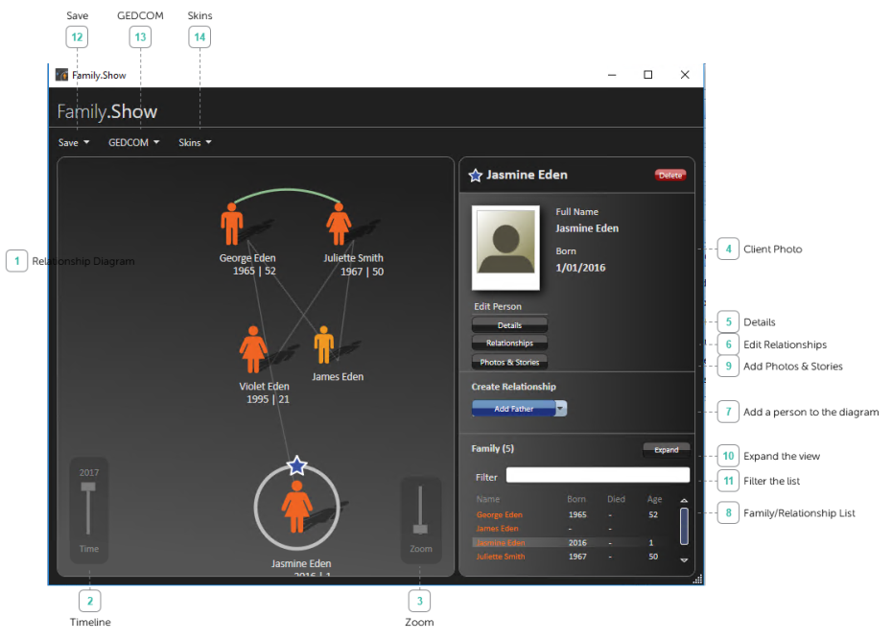Select the Violet Eden figure in the diagram

253,349
